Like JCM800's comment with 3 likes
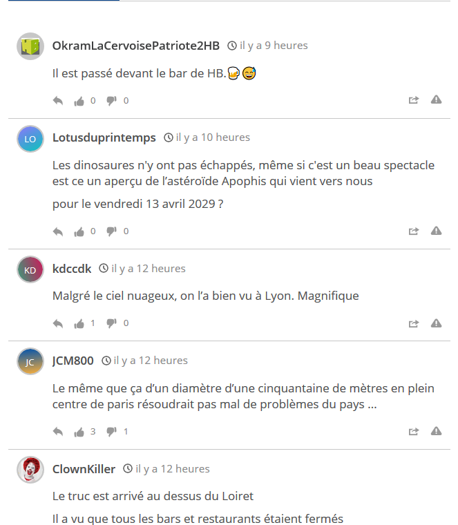The image size is (458, 525). pos(79,432)
